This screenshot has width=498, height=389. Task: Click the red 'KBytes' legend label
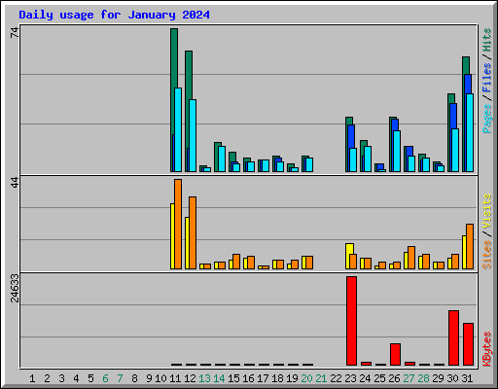487,349
